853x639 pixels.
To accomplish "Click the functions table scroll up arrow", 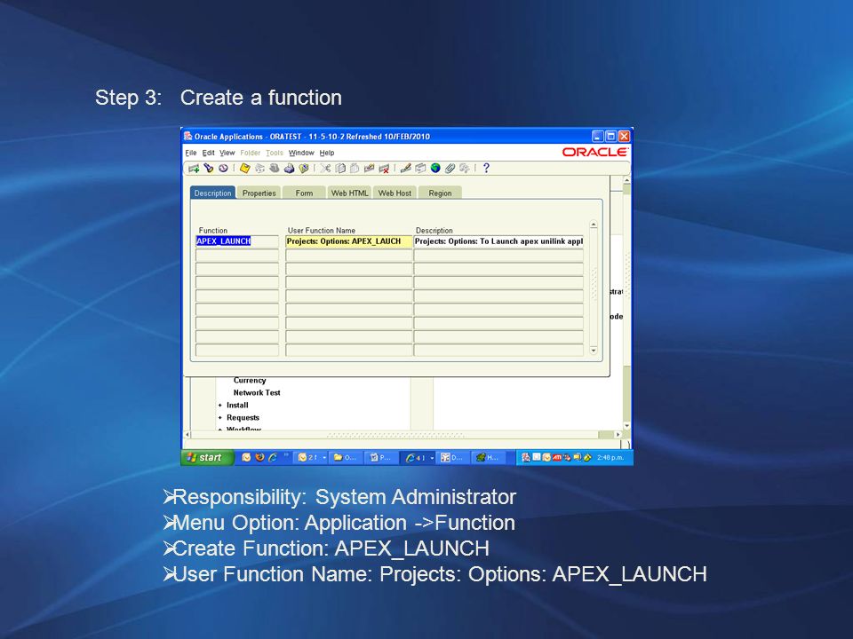I will [594, 225].
